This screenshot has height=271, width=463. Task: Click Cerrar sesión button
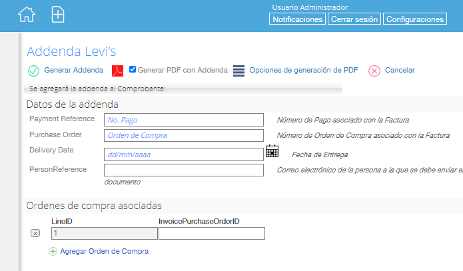[x=354, y=19]
